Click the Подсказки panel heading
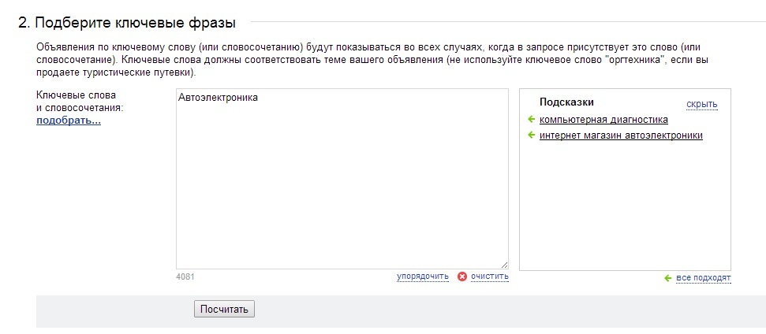This screenshot has height=334, width=766. coord(566,102)
